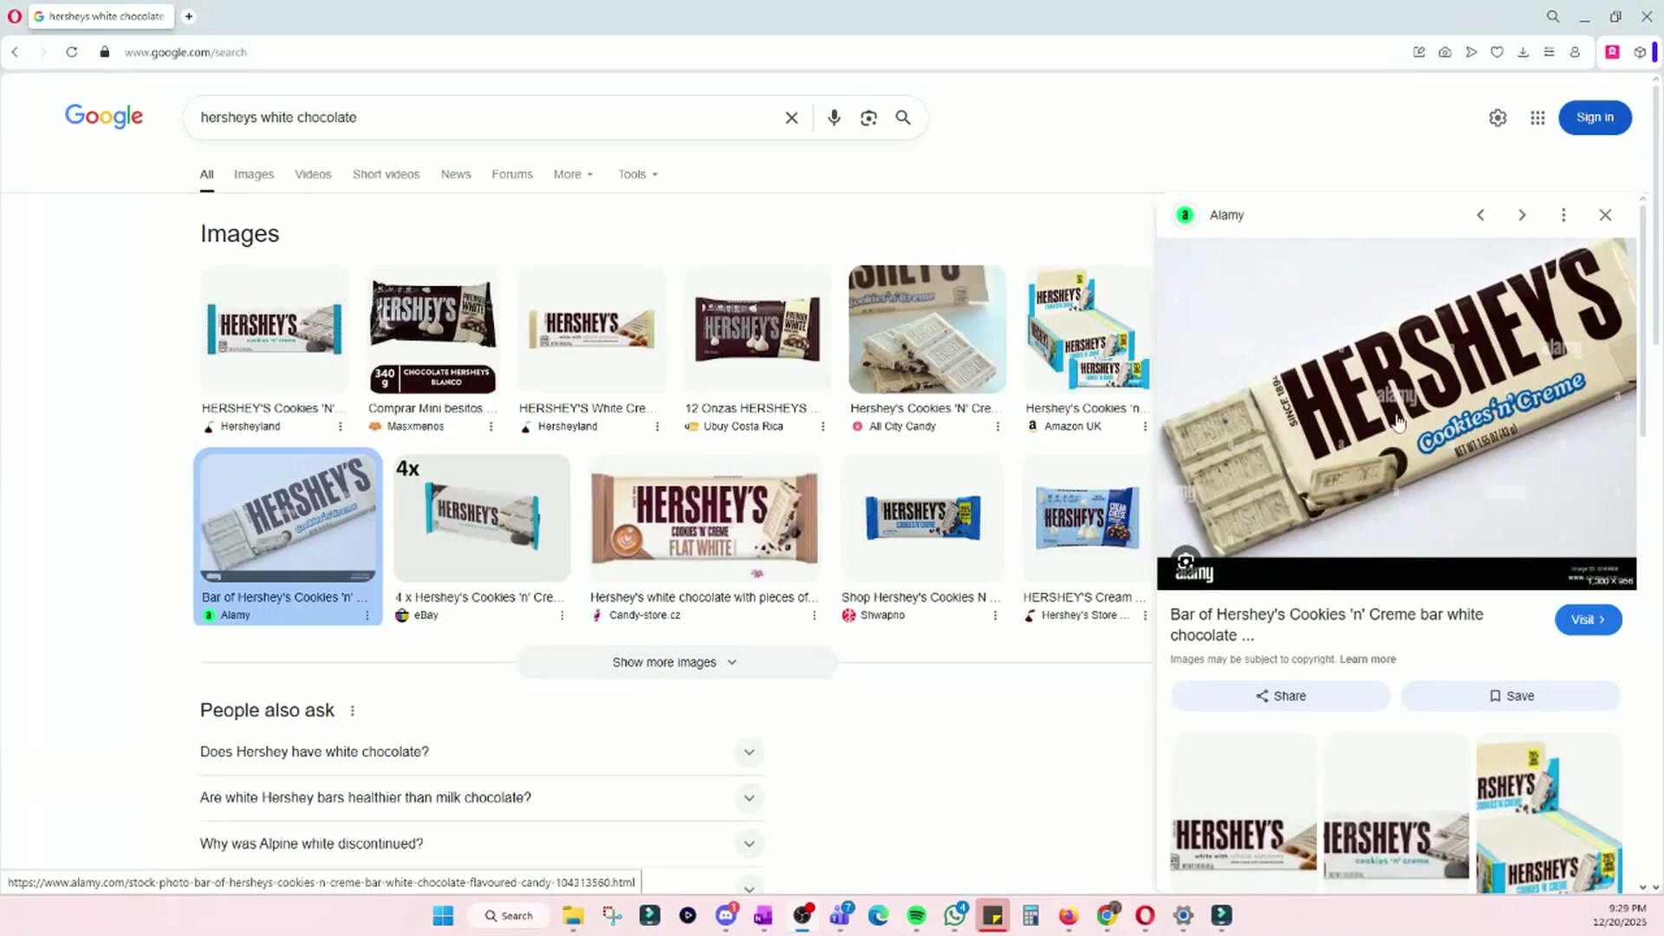Image resolution: width=1664 pixels, height=936 pixels.
Task: Add page to bookmarks heart icon
Action: coord(1497,52)
